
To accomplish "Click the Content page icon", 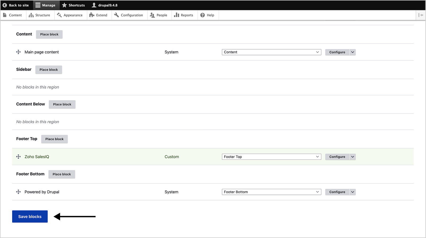I will click(5, 15).
